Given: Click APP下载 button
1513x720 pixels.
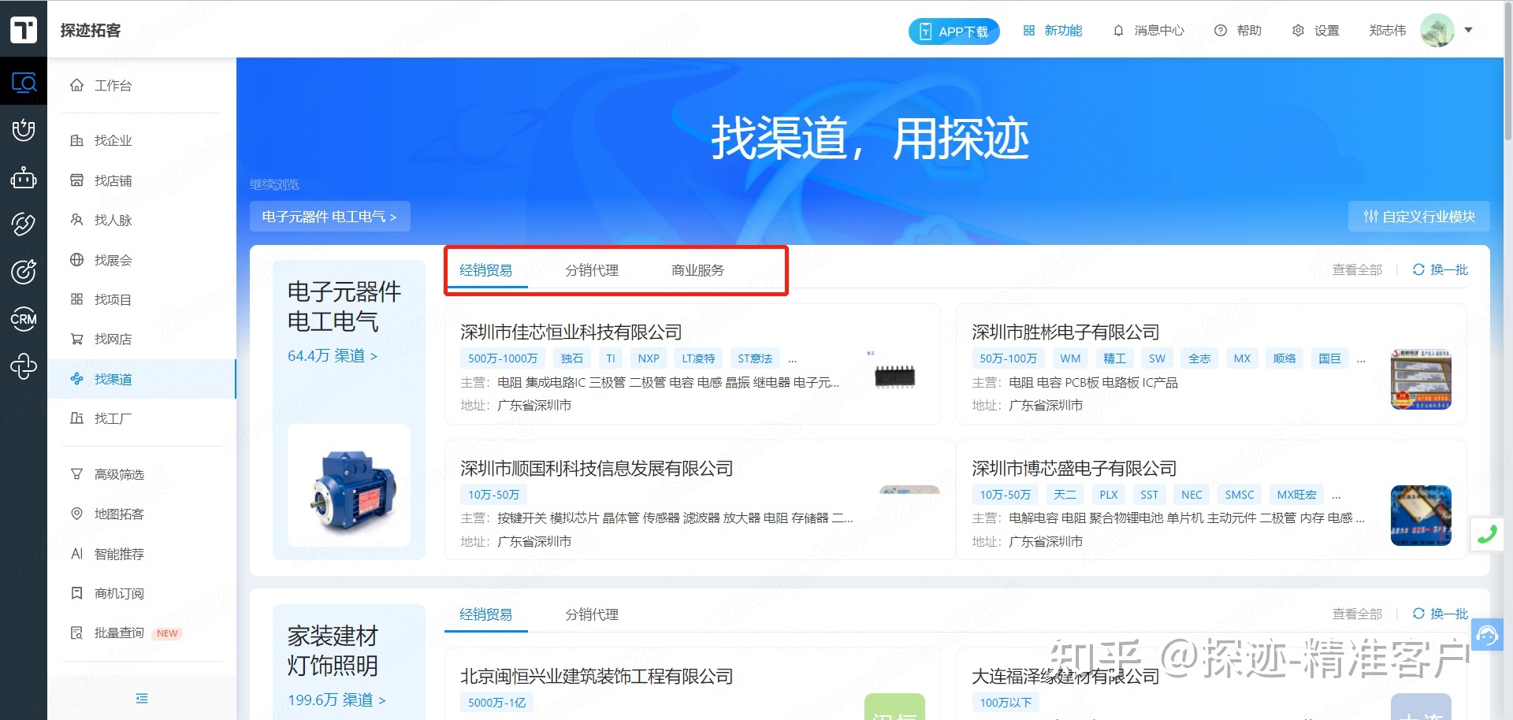Looking at the screenshot, I should (954, 32).
